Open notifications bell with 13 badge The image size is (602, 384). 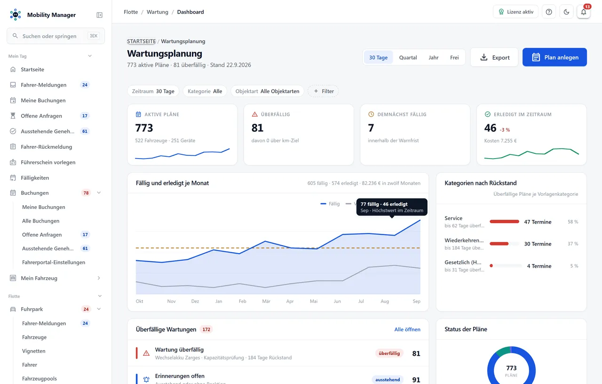(x=584, y=12)
